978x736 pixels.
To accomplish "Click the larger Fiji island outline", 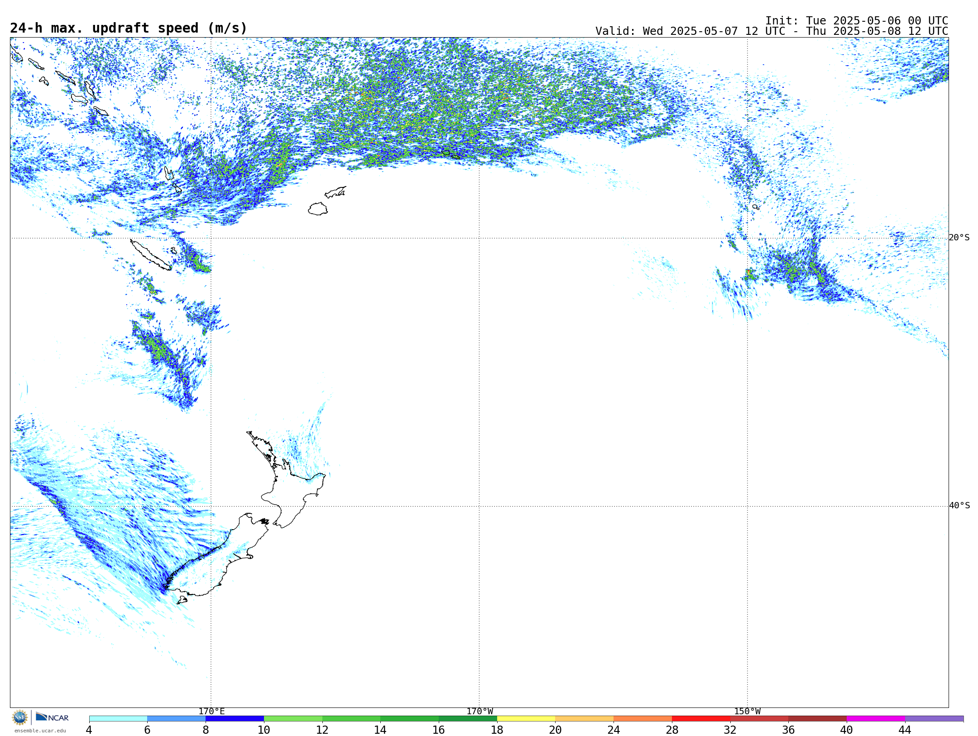I will 318,209.
